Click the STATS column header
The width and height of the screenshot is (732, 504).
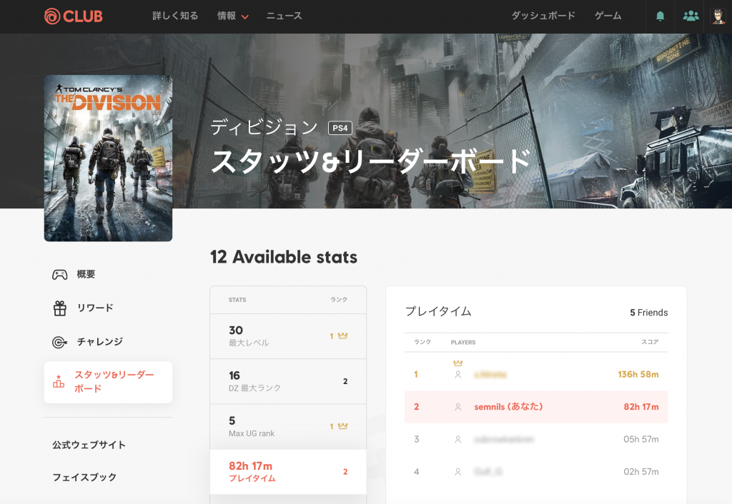[237, 300]
